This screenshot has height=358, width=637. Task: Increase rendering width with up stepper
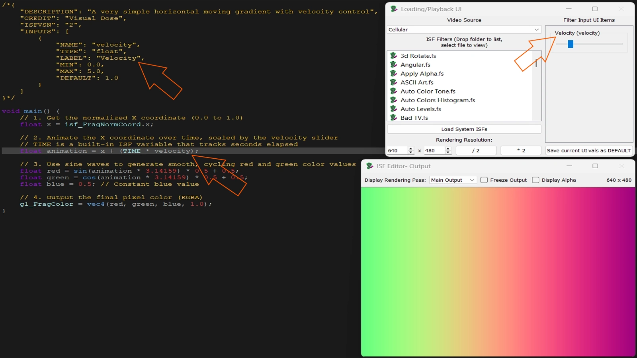pos(411,148)
